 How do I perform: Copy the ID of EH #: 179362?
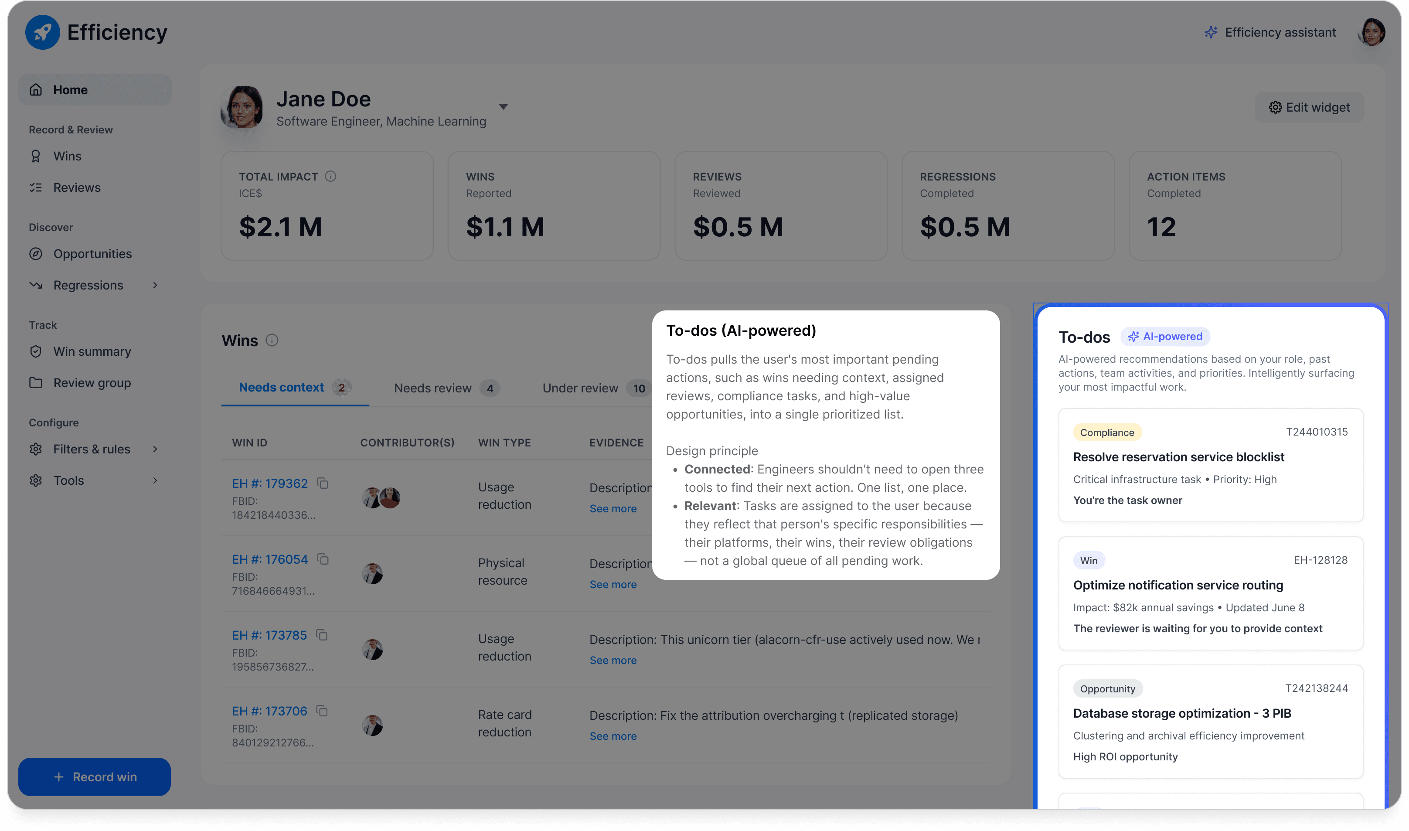[323, 483]
